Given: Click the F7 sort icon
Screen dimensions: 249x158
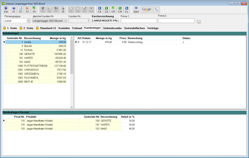Looking at the screenshot, I should click(x=56, y=10).
